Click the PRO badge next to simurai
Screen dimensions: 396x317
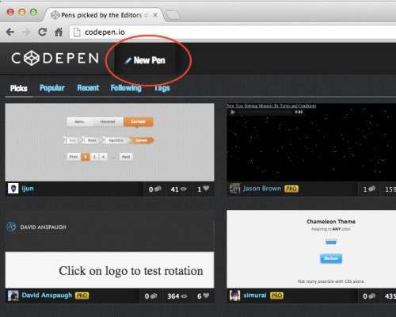[x=276, y=296]
